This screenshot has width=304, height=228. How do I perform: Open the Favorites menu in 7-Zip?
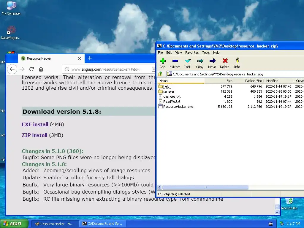coord(192,53)
